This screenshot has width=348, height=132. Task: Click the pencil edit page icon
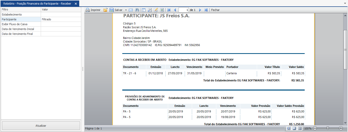coord(156,10)
